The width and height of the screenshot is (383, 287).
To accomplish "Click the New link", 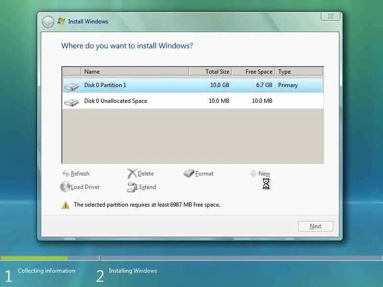I will [264, 174].
